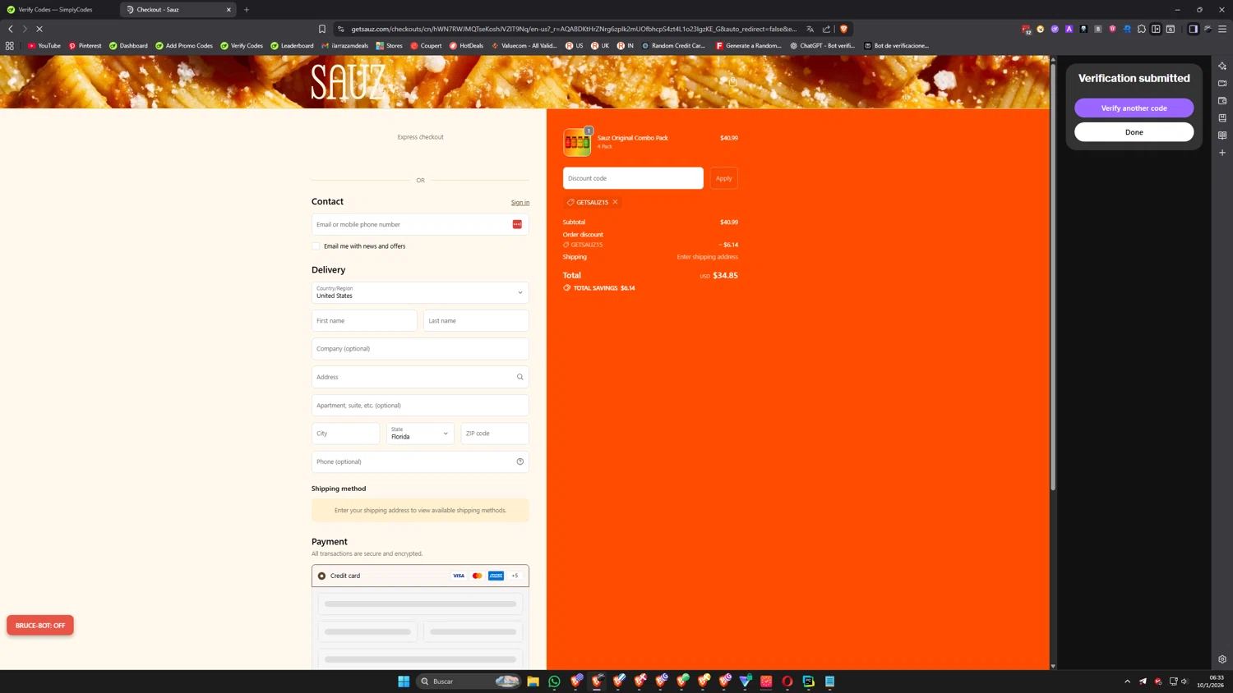The image size is (1233, 693).
Task: Toggle the BRUCE-BOT: OFF button
Action: (40, 625)
